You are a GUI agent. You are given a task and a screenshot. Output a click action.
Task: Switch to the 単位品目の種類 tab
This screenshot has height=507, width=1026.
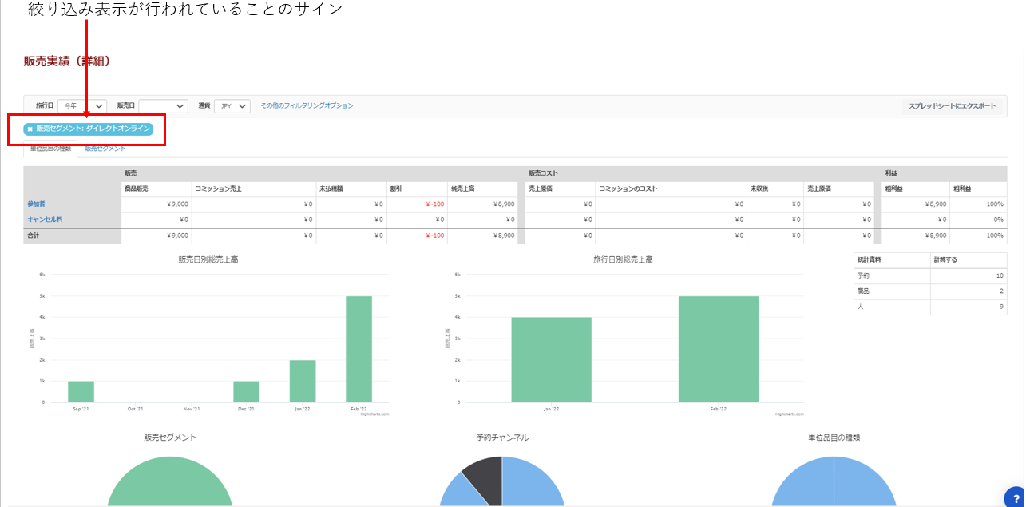tap(50, 149)
